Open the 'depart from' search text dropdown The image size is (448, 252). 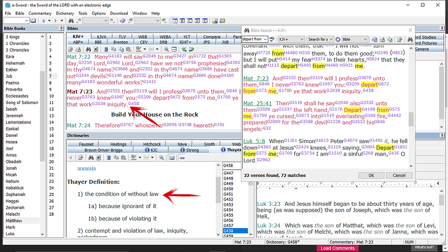pyautogui.click(x=266, y=39)
